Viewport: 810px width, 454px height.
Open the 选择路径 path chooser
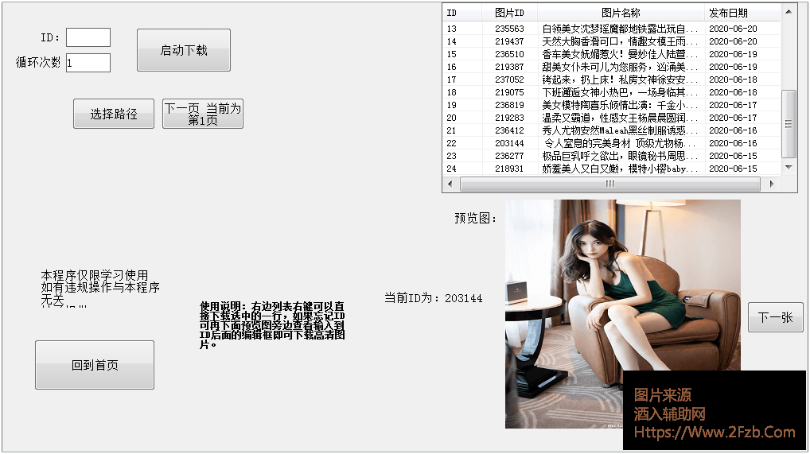click(114, 114)
